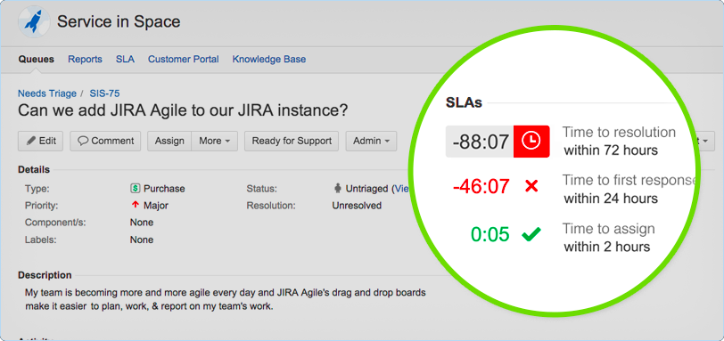Click the red X breached icon
724x341 pixels.
click(531, 186)
